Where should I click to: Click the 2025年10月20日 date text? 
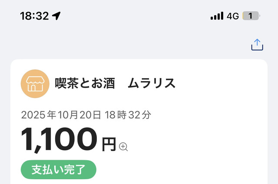coord(61,115)
